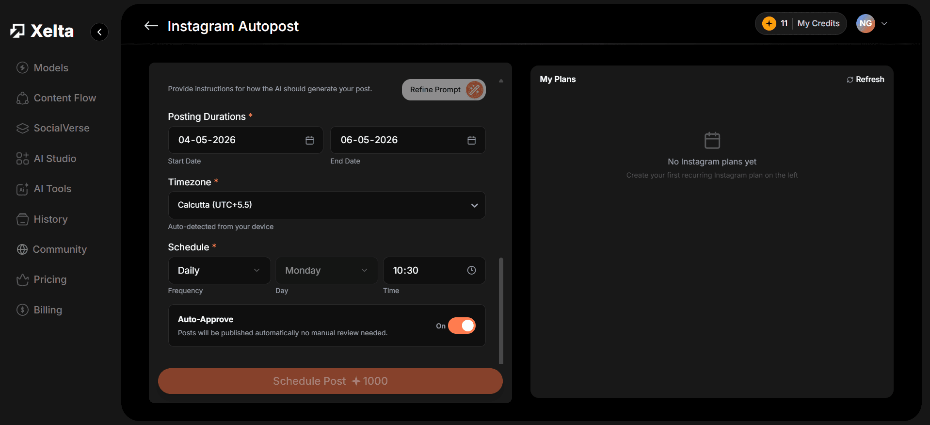Click the refresh icon in My Plans
930x425 pixels.
[850, 80]
